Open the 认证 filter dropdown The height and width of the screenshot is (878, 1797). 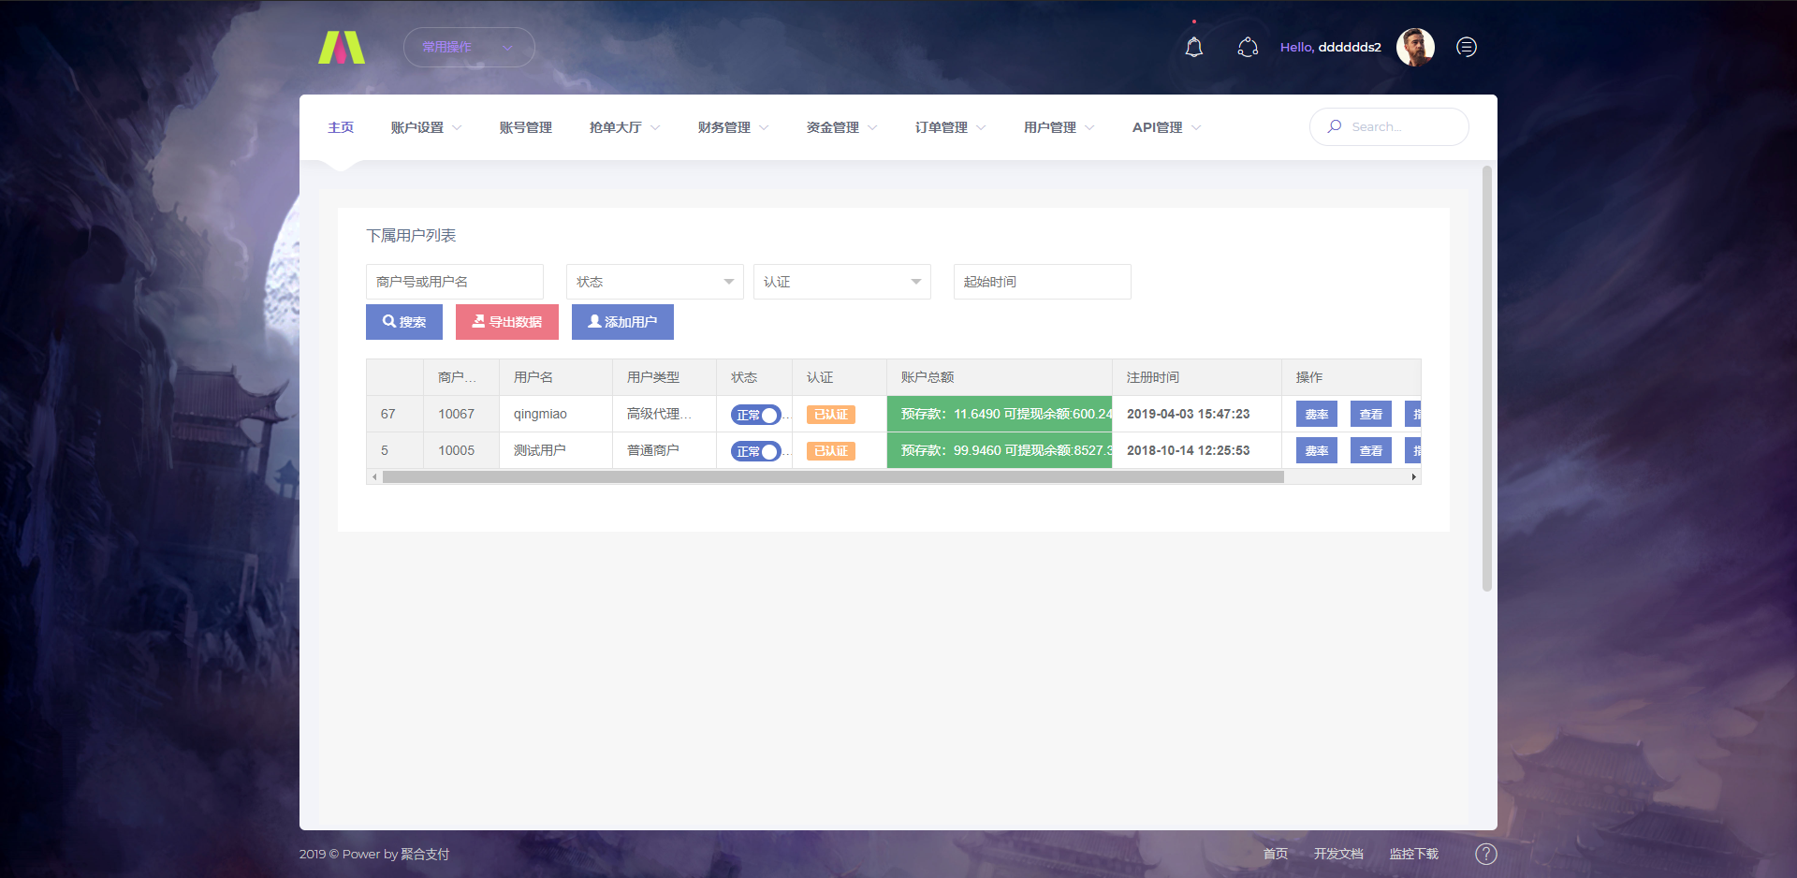click(842, 282)
